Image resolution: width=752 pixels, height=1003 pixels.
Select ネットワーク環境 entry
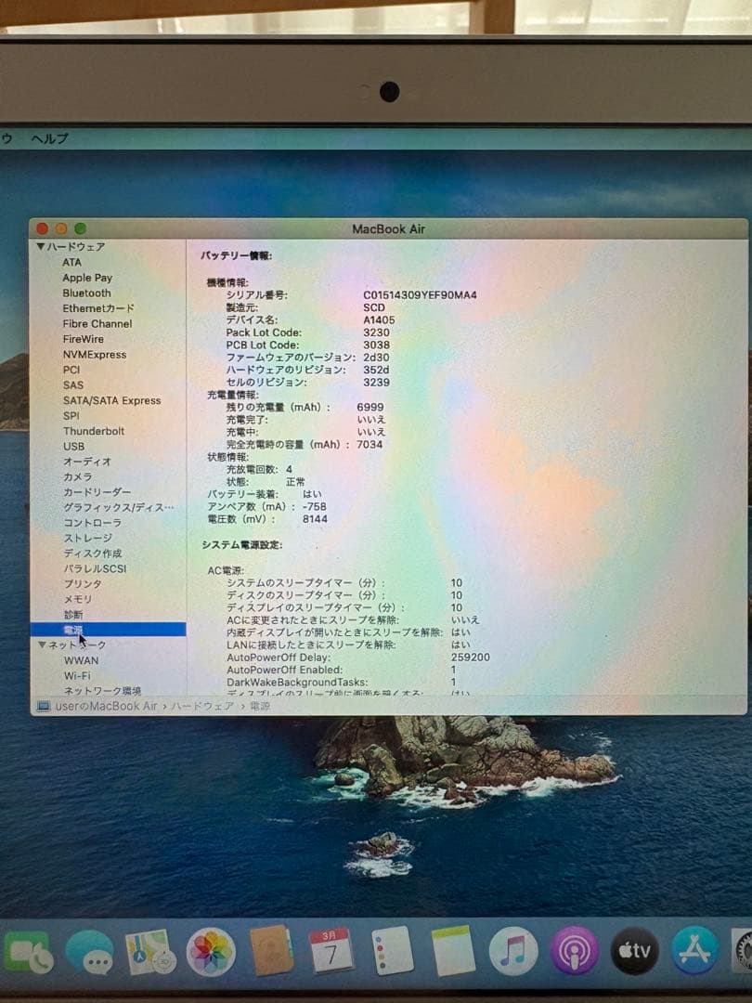tap(102, 691)
